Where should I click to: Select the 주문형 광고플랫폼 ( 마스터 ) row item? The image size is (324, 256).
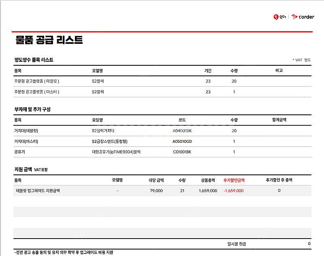coord(37,92)
